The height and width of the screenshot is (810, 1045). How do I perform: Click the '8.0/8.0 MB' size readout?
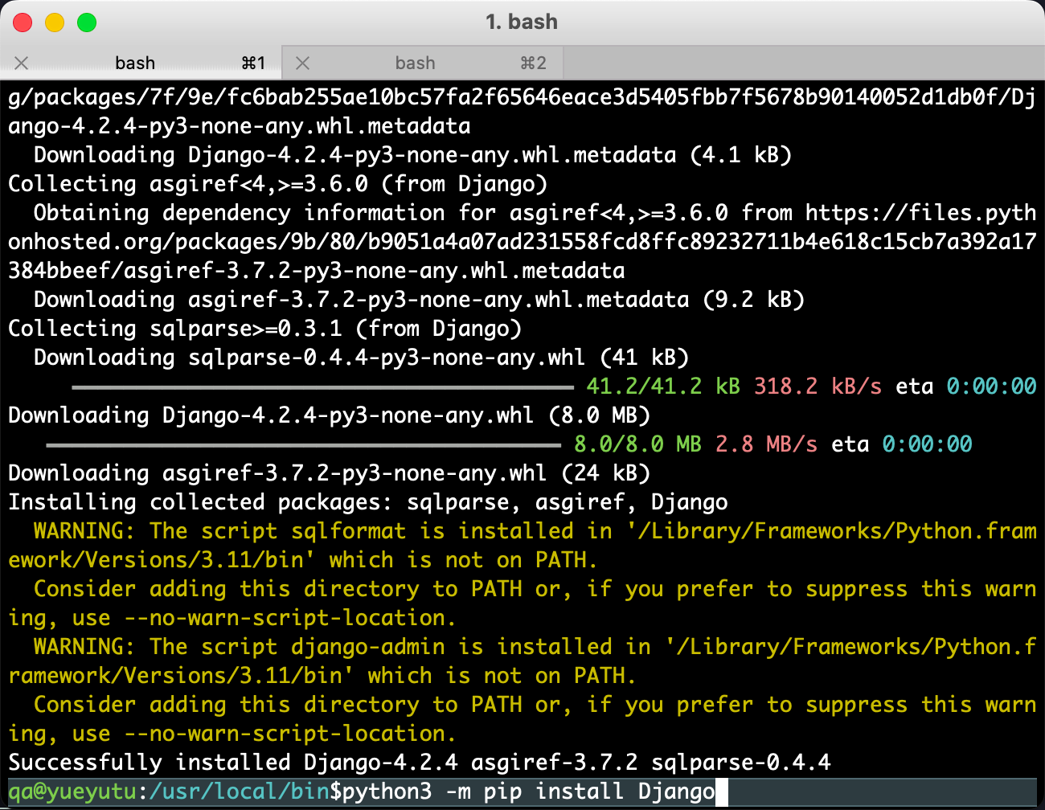pos(638,444)
